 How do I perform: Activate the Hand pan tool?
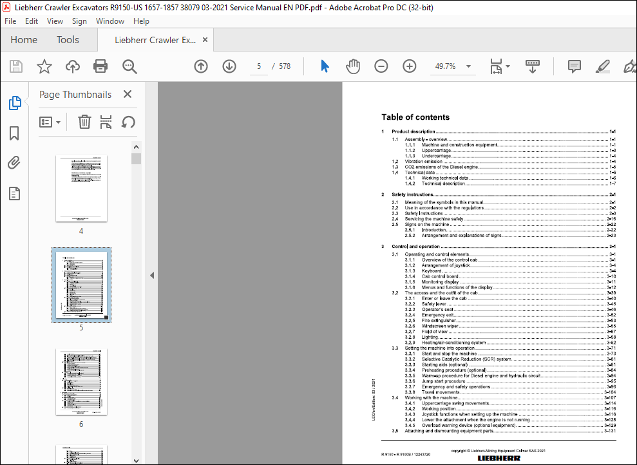(352, 66)
